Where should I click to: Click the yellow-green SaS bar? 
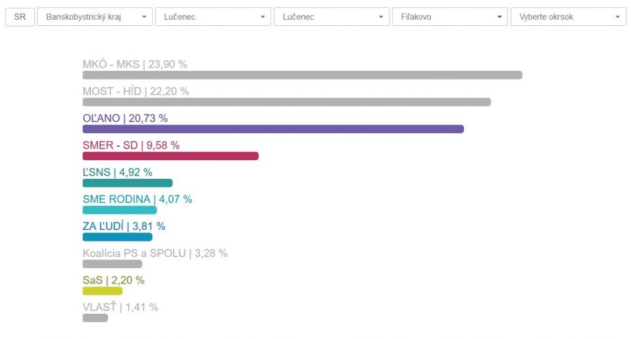(102, 291)
